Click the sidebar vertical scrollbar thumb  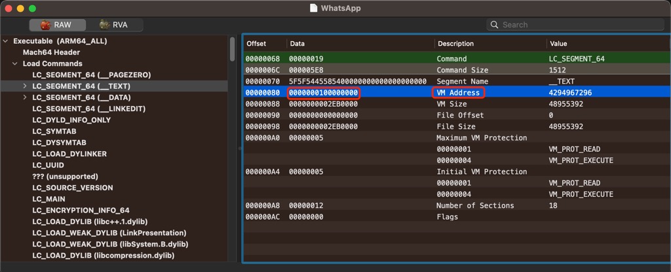point(233,49)
